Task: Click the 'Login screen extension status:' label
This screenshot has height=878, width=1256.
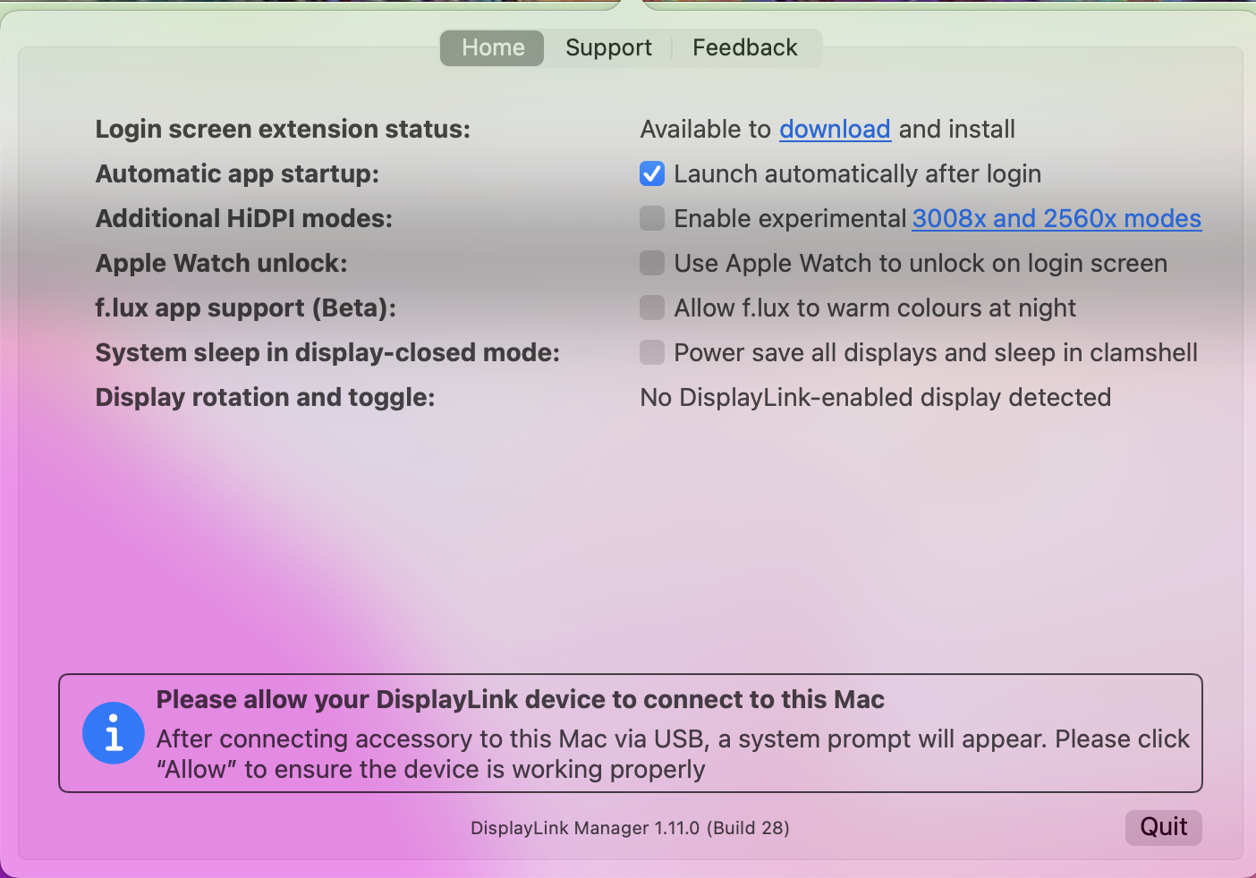Action: (283, 130)
